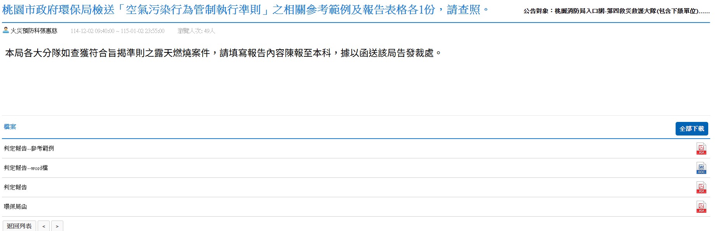The width and height of the screenshot is (716, 231).
Task: Go to the previous announcement arrow
Action: pos(43,226)
